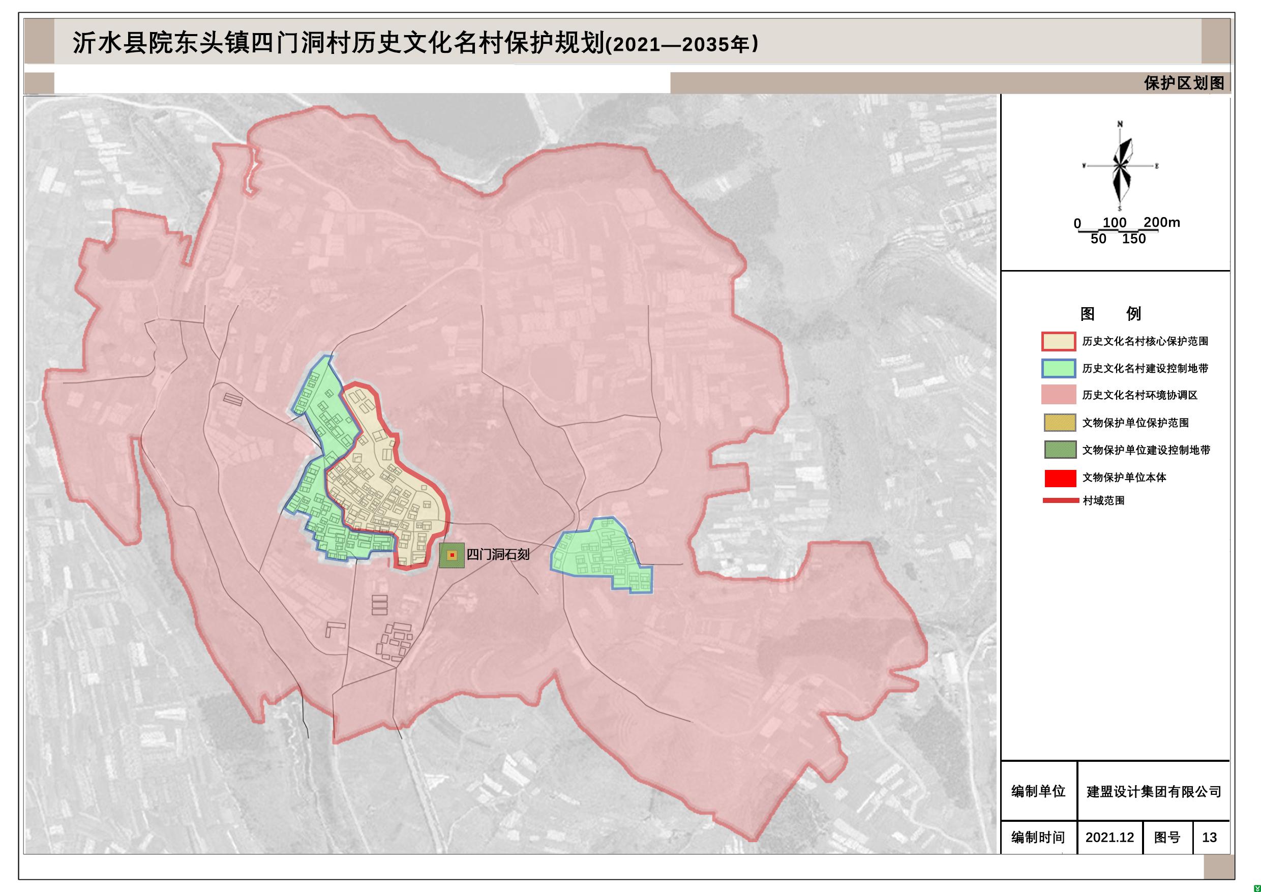Click the 编制单位 label cell
This screenshot has width=1261, height=892.
pos(1038,791)
